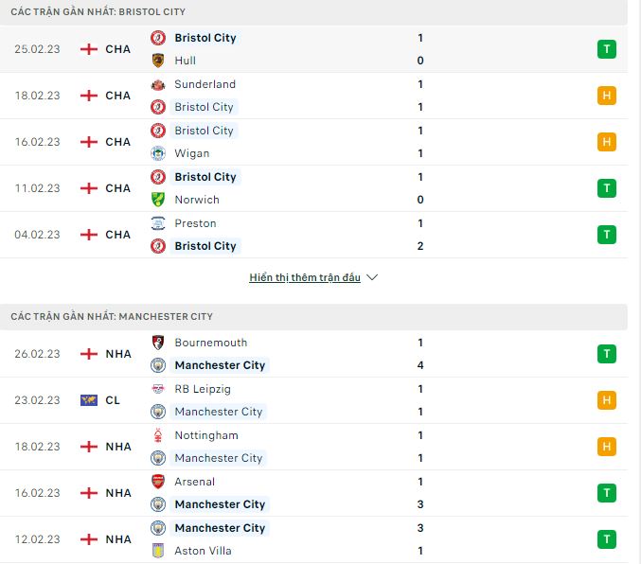Click the Aston Villa crest icon
Screen dimensions: 641x564
coord(158,551)
